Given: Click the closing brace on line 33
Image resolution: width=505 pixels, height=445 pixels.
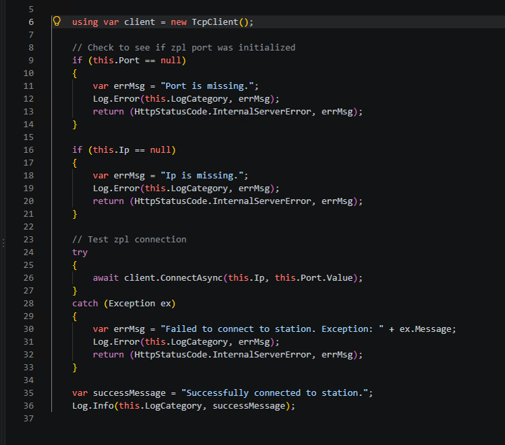Looking at the screenshot, I should (x=75, y=368).
